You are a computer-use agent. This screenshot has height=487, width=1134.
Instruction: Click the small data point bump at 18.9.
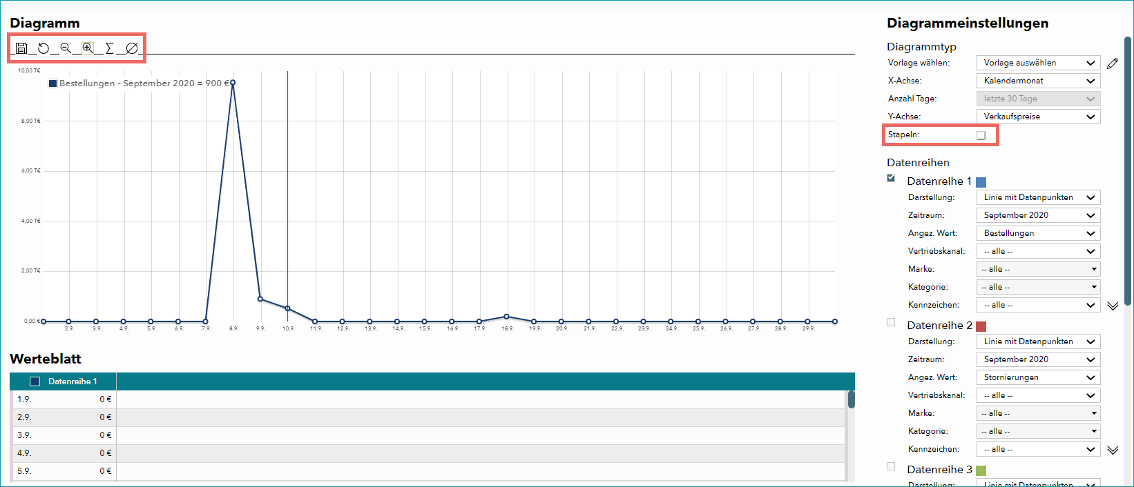click(x=507, y=317)
